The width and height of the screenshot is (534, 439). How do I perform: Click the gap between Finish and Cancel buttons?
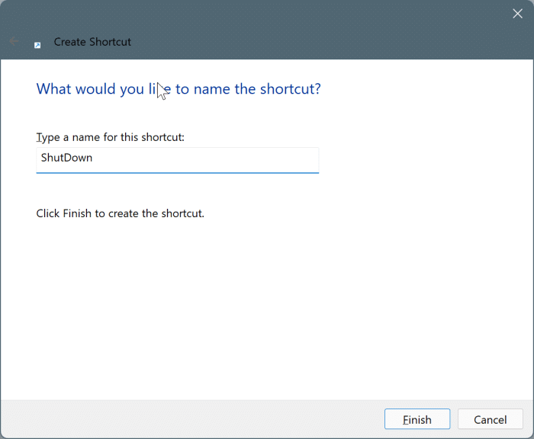(x=454, y=419)
